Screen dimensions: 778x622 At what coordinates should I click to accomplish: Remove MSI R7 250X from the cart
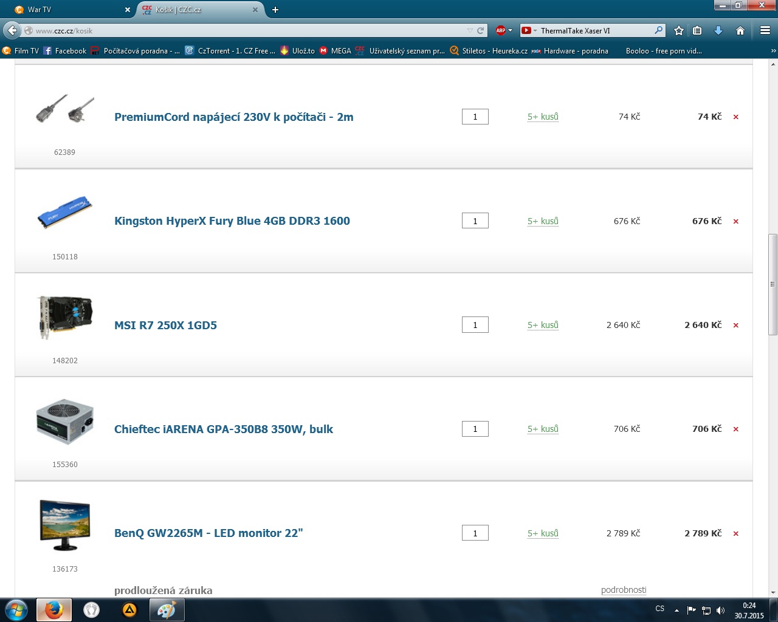click(x=735, y=326)
